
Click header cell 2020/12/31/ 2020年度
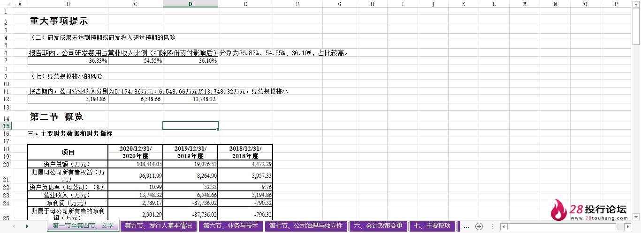click(x=136, y=153)
